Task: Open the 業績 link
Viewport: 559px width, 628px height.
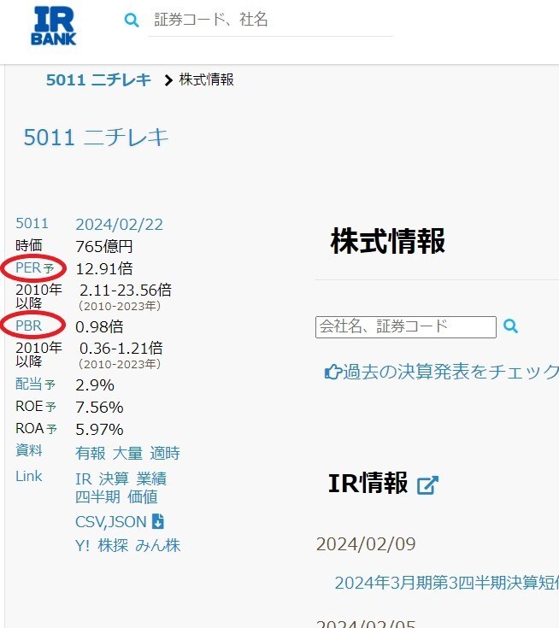Action: click(151, 479)
